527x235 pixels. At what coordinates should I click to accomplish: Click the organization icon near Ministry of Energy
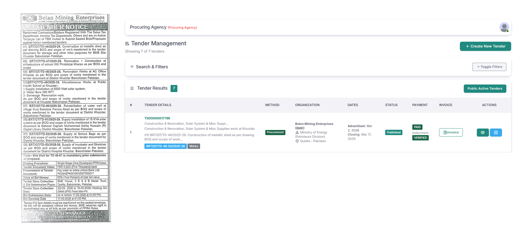click(x=297, y=132)
